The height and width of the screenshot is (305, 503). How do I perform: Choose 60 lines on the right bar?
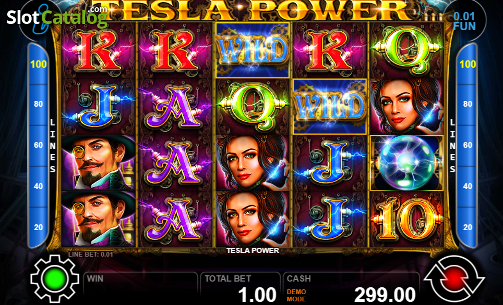coord(468,145)
